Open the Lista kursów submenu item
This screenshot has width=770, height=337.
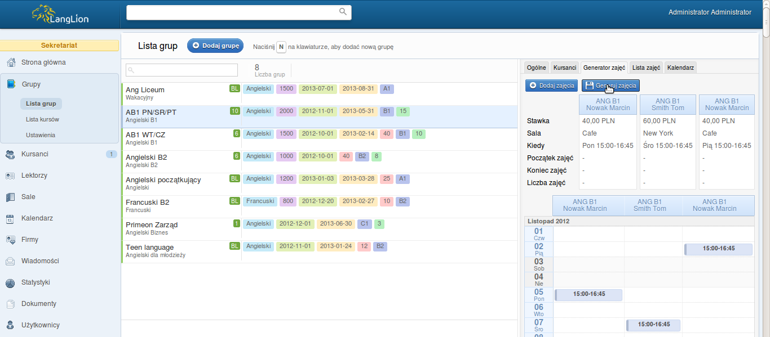(x=42, y=119)
